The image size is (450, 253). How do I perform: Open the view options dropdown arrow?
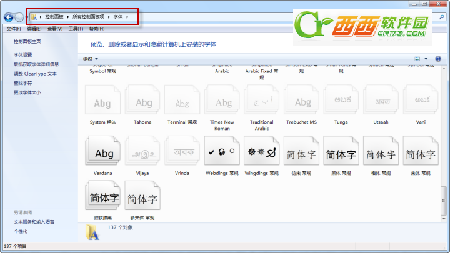426,59
